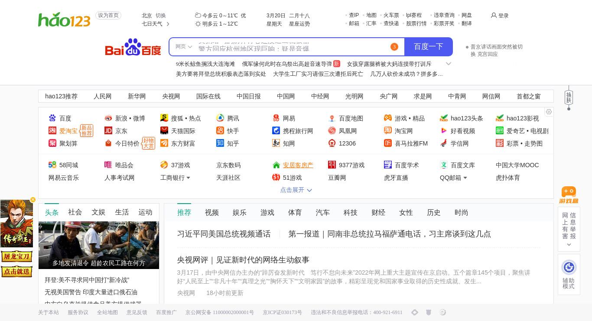This screenshot has height=321, width=592.
Task: Open Baidu Maps icon link
Action: pos(332,118)
